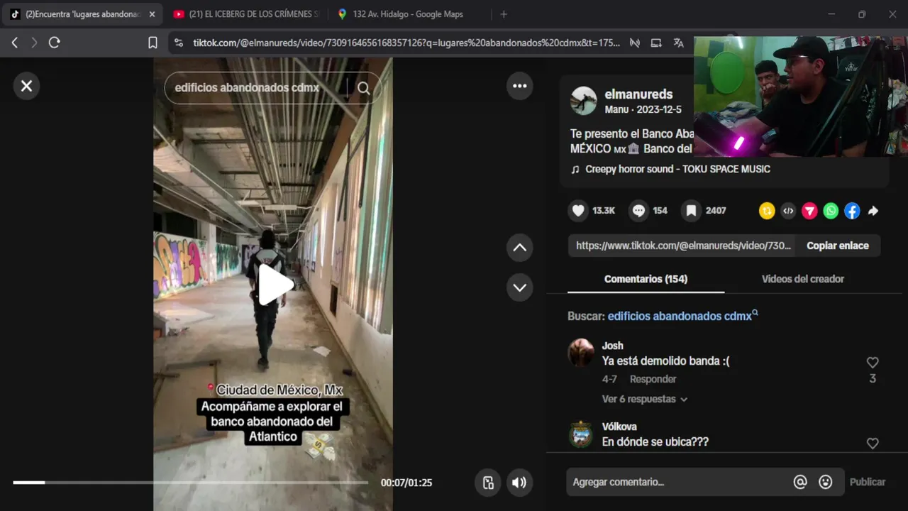Go to previous video with up arrow
908x511 pixels.
click(x=520, y=248)
